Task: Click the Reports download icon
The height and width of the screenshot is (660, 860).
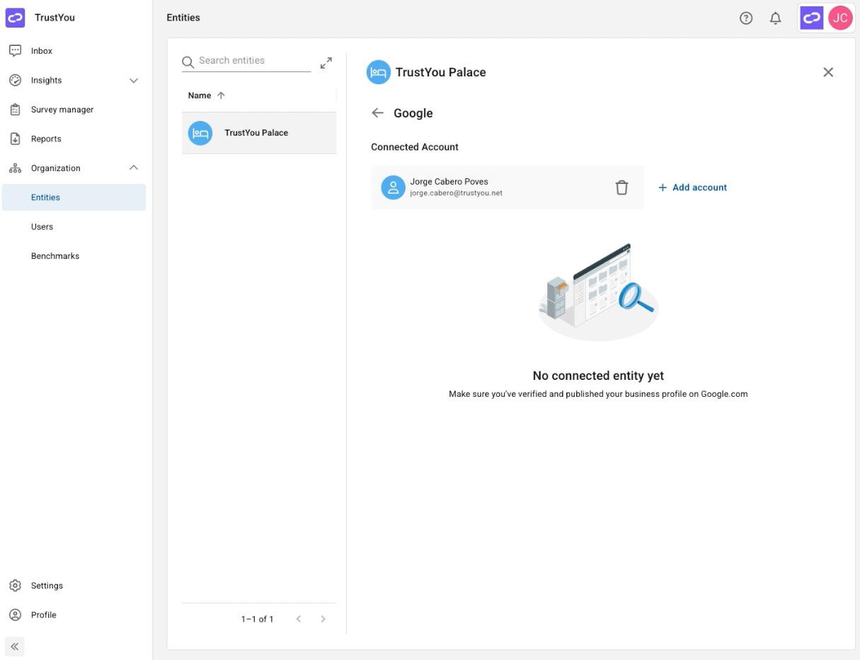Action: (x=15, y=139)
